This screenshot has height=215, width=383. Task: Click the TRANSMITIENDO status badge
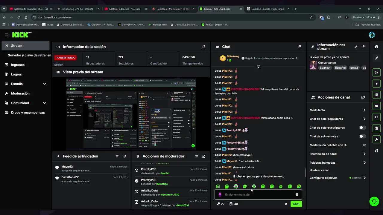pos(65,58)
